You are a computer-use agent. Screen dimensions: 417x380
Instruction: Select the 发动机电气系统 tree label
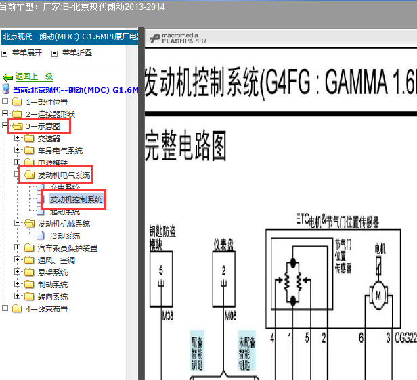(64, 175)
